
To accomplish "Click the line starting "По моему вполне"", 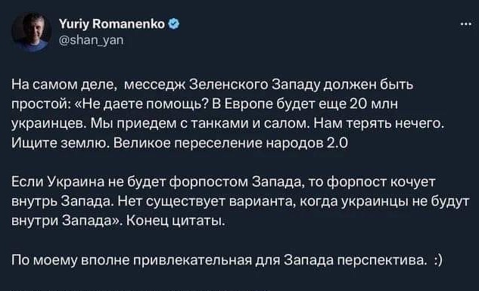I will pyautogui.click(x=226, y=260).
